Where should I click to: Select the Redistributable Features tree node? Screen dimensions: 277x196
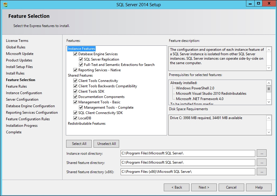coord(87,124)
